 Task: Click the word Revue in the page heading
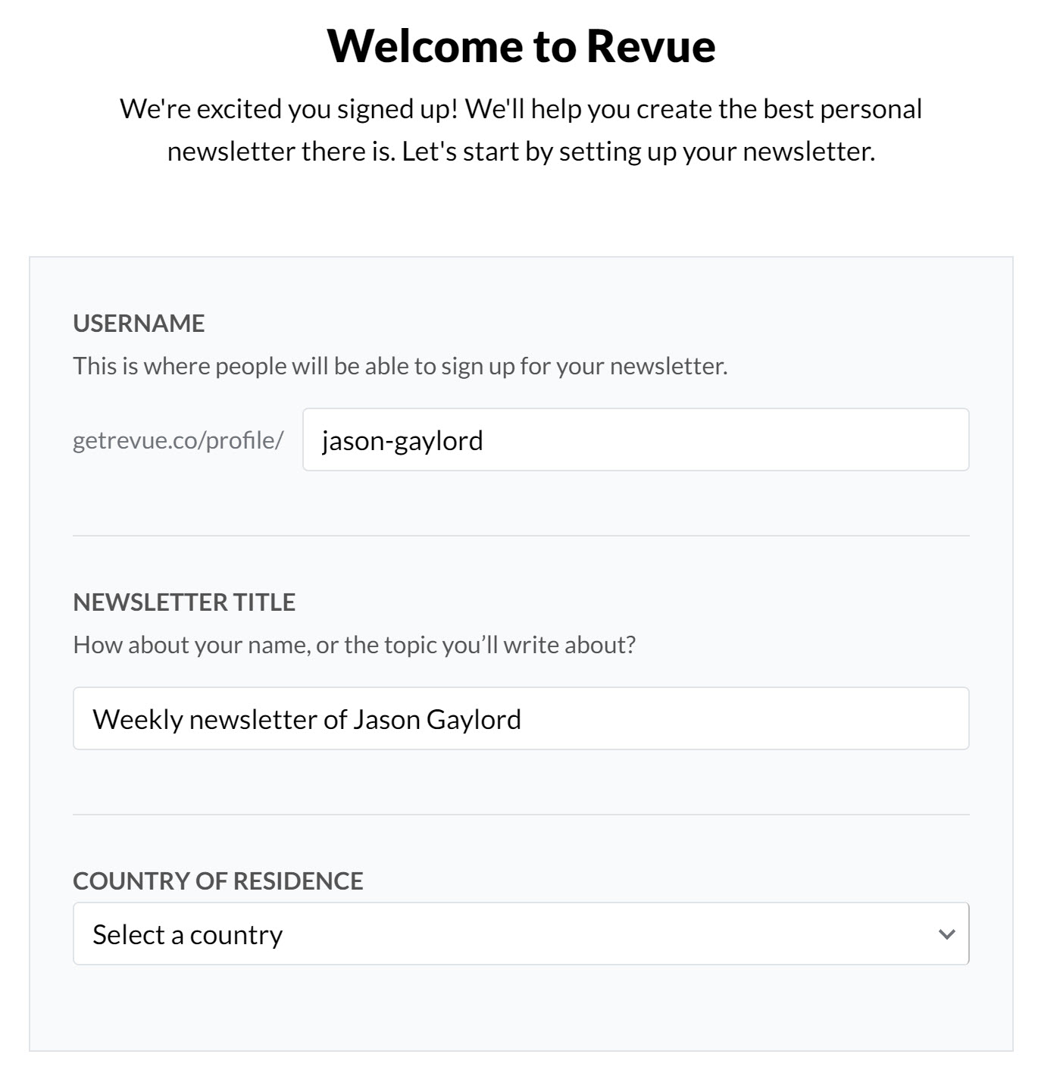(651, 45)
